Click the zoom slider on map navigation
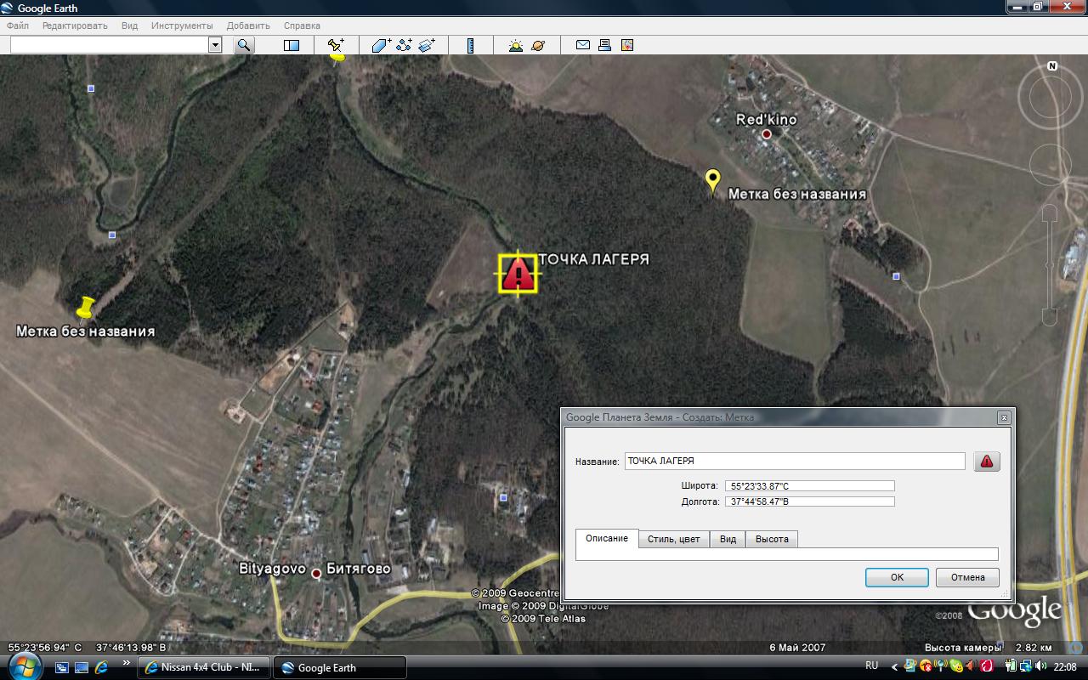This screenshot has height=680, width=1088. click(x=1050, y=264)
